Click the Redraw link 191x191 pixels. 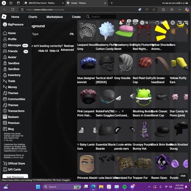pyautogui.click(x=69, y=46)
